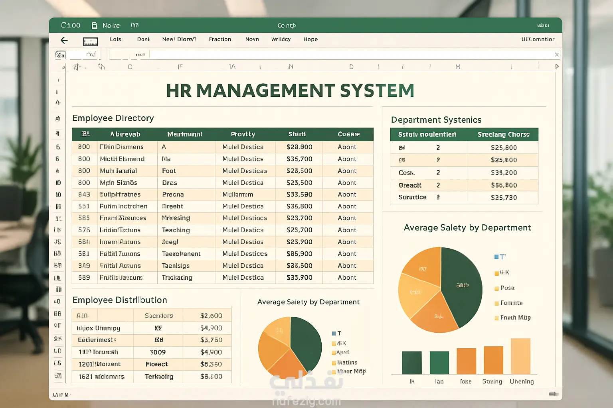Viewport: 613px width, 408px height.
Task: Select the Ficeact cell
Action: (x=158, y=364)
